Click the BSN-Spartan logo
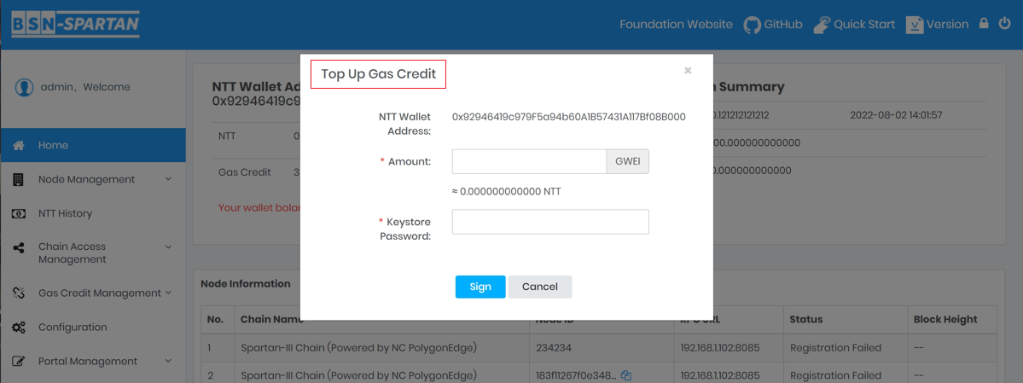The width and height of the screenshot is (1023, 383). click(75, 24)
